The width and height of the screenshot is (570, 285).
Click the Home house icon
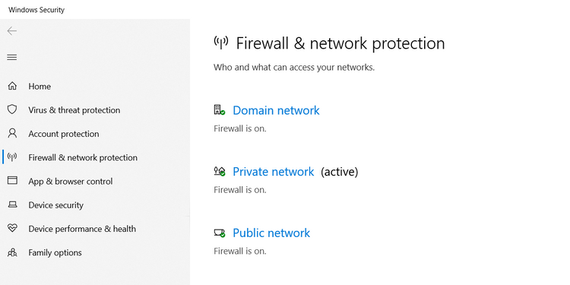[x=12, y=86]
